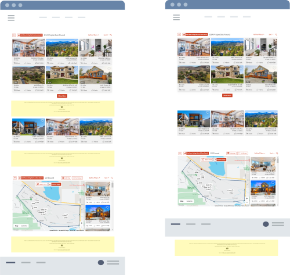Advance the carousel with right arrow in left window
The width and height of the screenshot is (290, 275).
tap(109, 127)
